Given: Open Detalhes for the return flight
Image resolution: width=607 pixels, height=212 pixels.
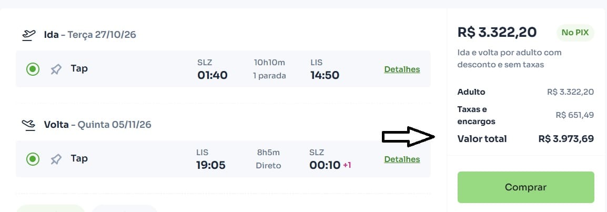Looking at the screenshot, I should 402,159.
